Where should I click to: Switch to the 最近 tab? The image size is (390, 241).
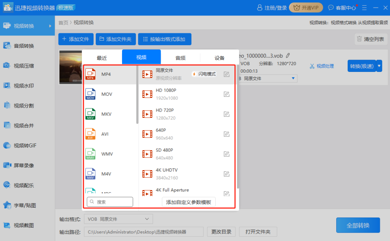coord(102,58)
